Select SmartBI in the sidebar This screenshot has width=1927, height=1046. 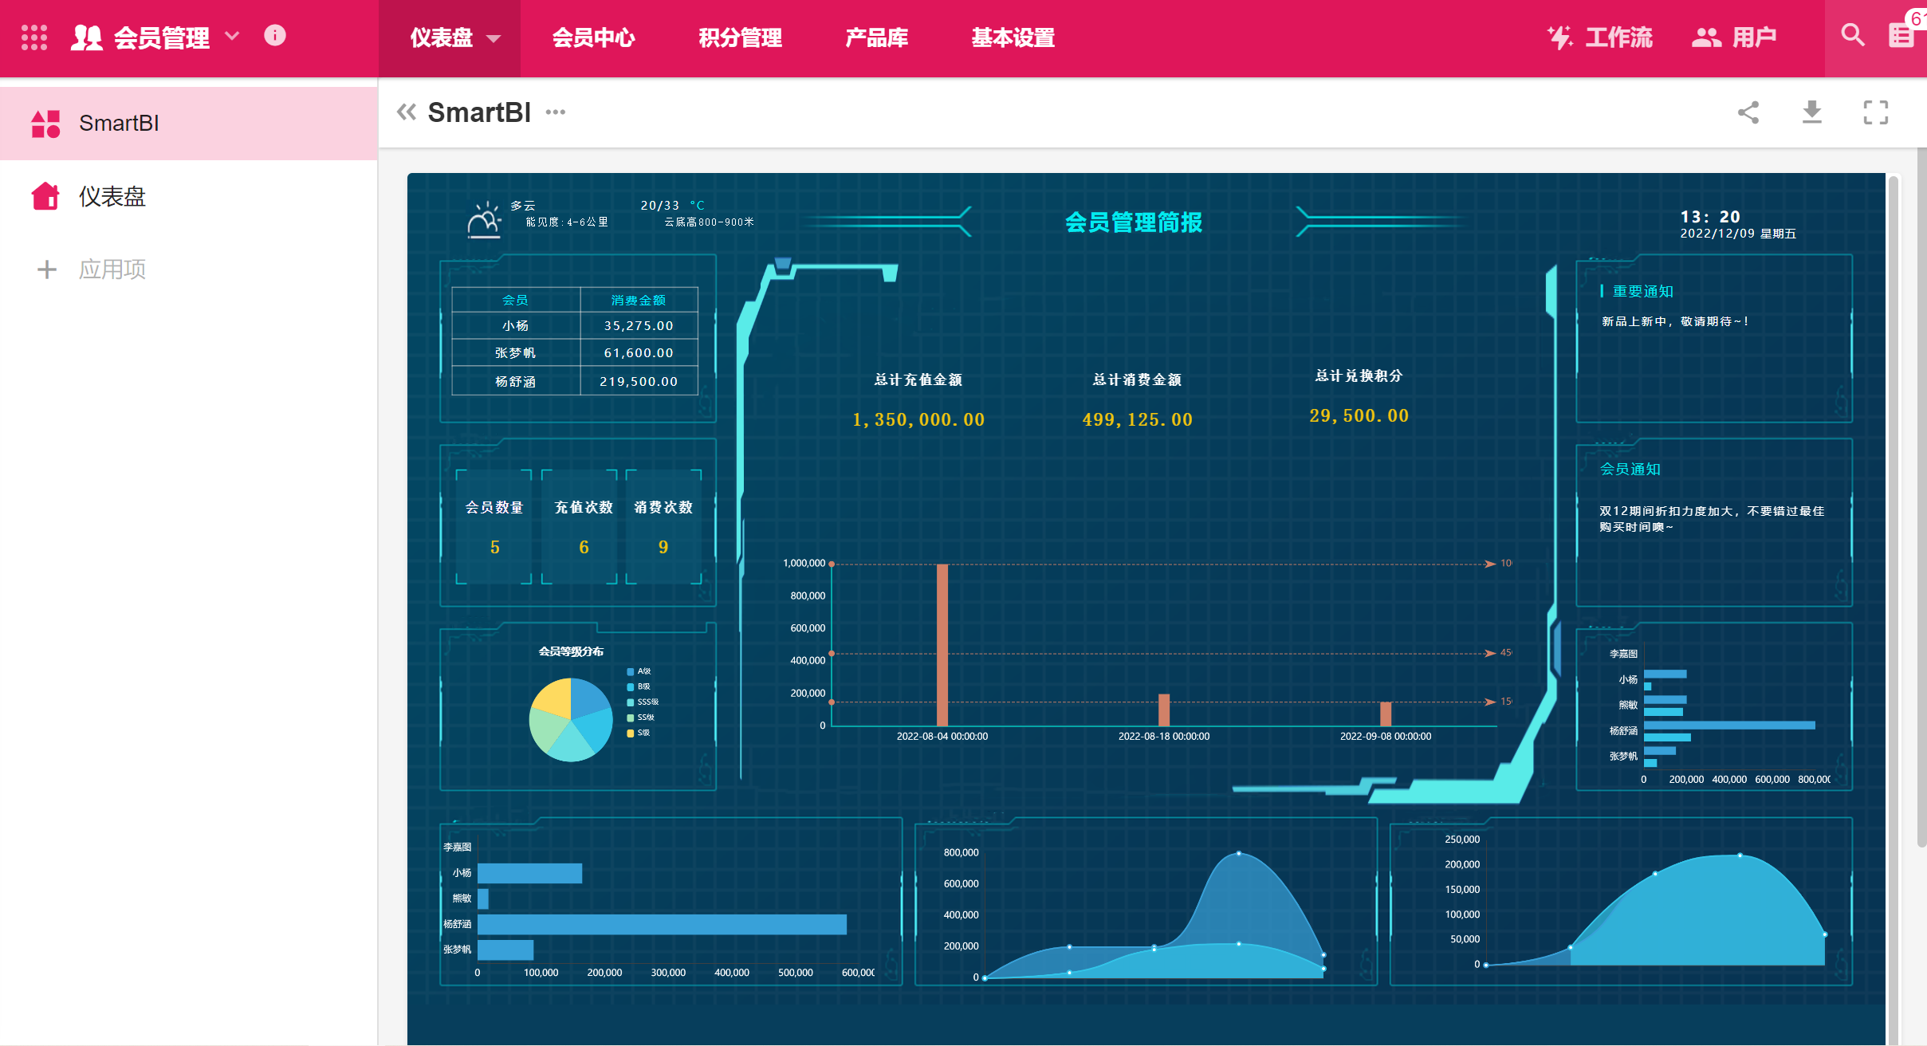point(189,124)
